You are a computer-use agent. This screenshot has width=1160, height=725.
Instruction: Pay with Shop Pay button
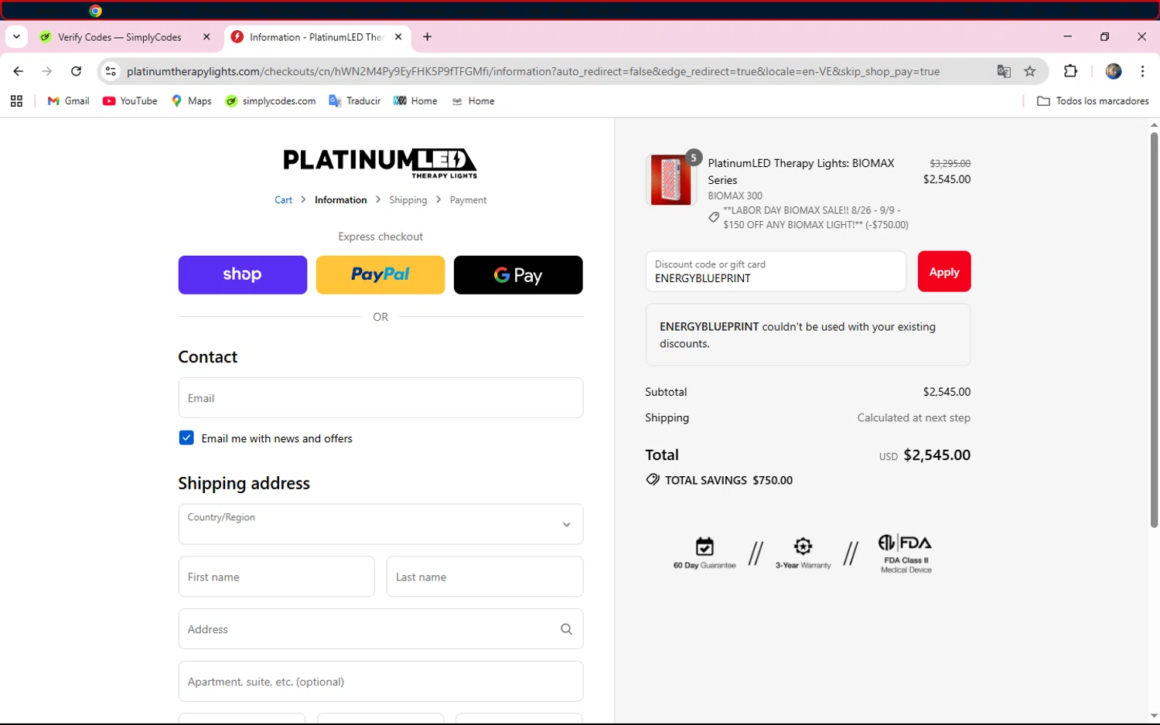(x=243, y=275)
